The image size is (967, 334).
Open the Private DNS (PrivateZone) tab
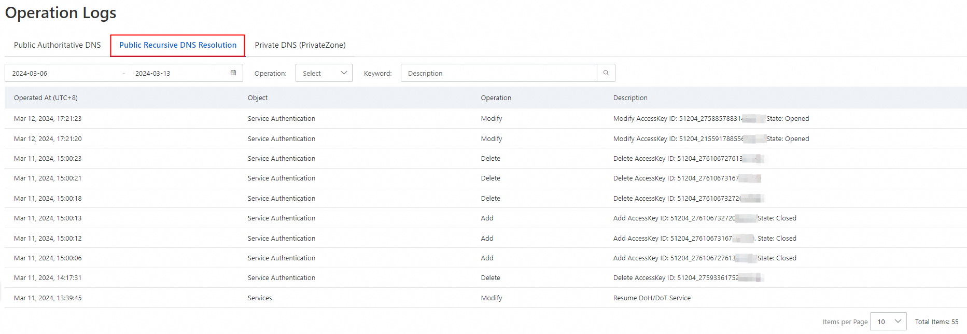(x=300, y=45)
